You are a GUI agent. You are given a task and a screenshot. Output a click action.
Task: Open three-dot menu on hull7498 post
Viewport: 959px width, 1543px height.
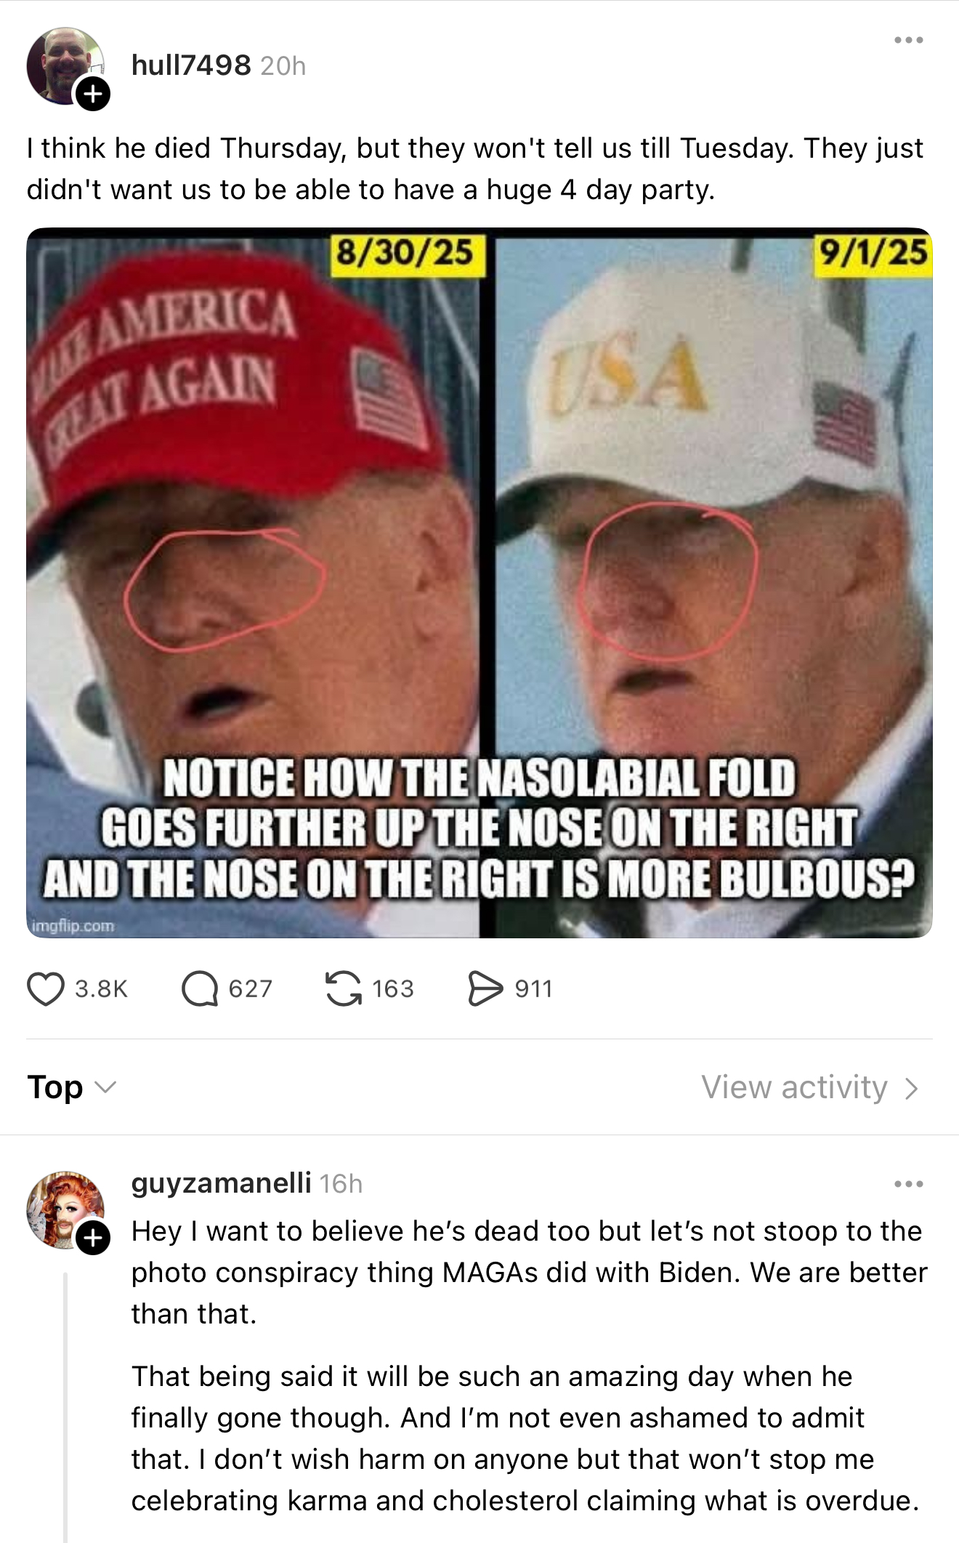[909, 40]
